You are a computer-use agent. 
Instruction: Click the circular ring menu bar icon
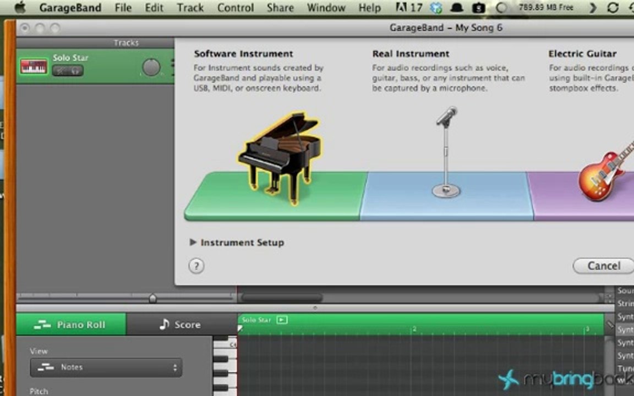[501, 8]
